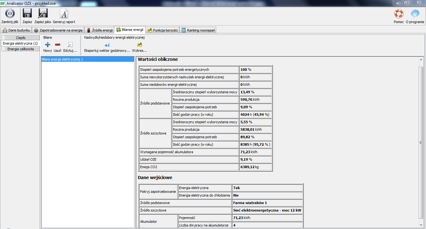Open the Wykres chart icon
Viewport: 426px width, 229px height.
tap(140, 45)
